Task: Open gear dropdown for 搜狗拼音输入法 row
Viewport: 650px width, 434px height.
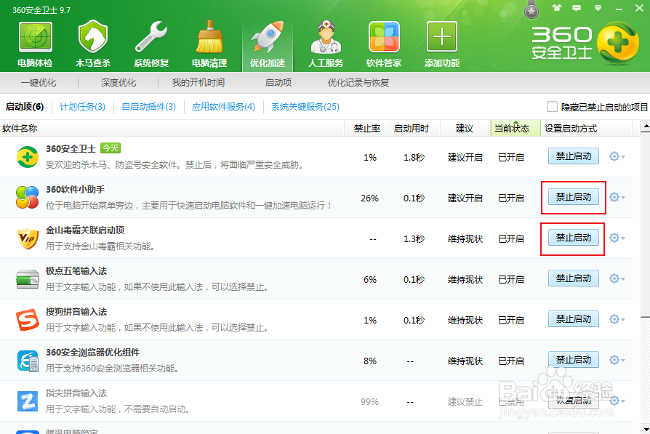Action: pos(617,318)
